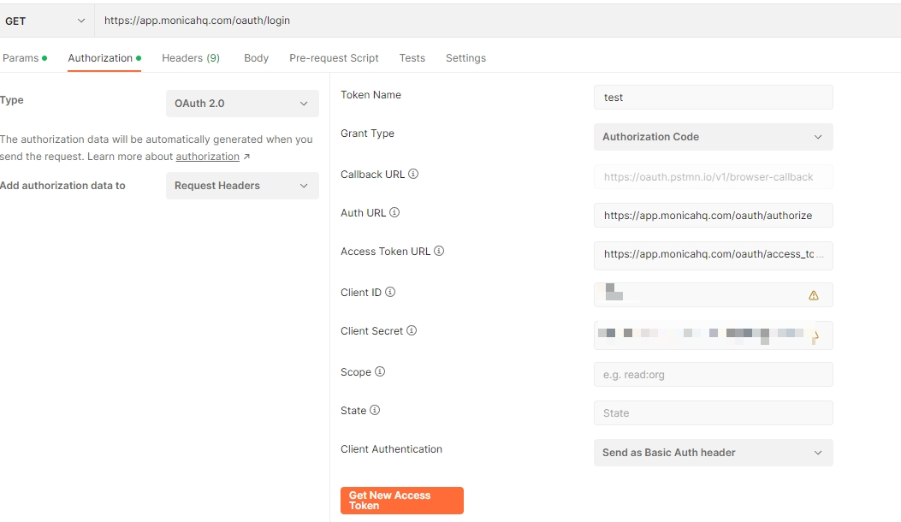Click the external link arrow after authorization
901x522 pixels.
point(246,157)
